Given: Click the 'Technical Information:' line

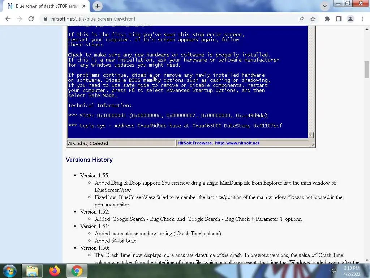Looking at the screenshot, I should point(100,105).
